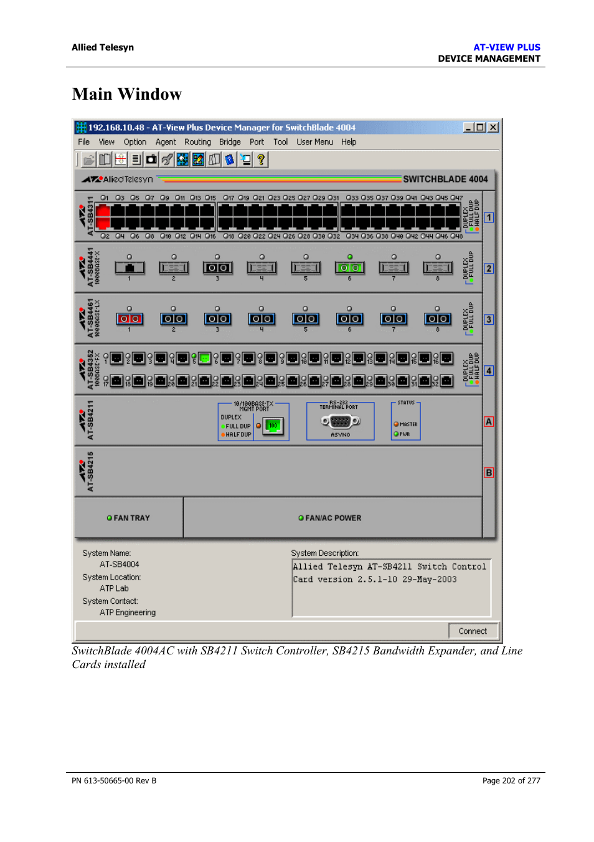Screen dimensions: 594x842
Task: Click the yellow question mark help icon
Action: point(261,160)
